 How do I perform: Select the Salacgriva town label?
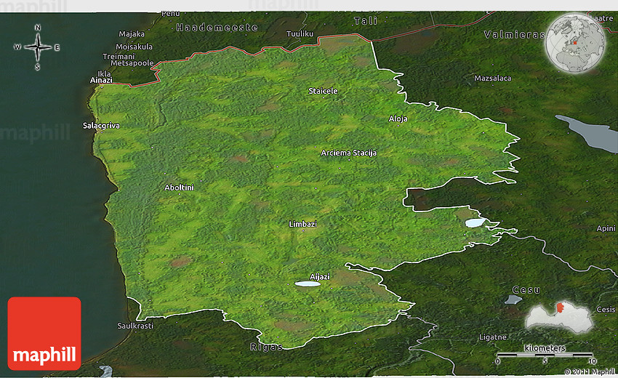click(x=101, y=126)
